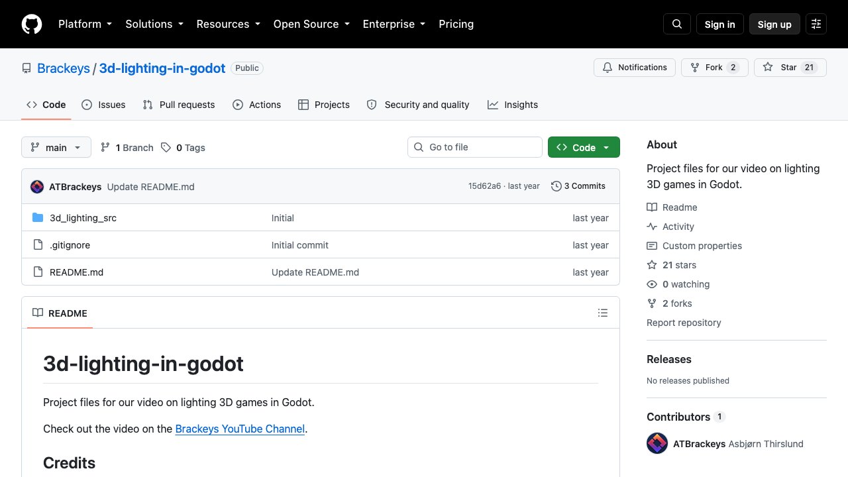
Task: Open the Pricing page
Action: (456, 24)
